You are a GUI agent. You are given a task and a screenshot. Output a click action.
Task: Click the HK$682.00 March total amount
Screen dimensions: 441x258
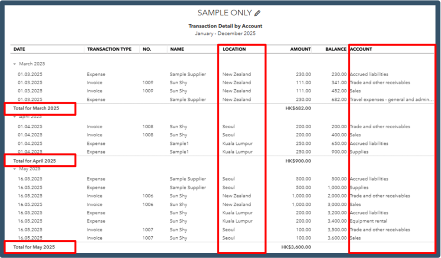tap(298, 108)
